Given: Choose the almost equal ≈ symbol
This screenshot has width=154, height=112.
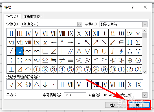Looking at the screenshot, I should (x=37, y=60).
